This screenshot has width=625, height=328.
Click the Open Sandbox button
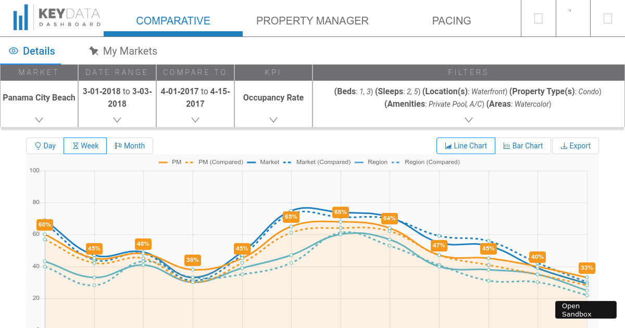pyautogui.click(x=585, y=310)
